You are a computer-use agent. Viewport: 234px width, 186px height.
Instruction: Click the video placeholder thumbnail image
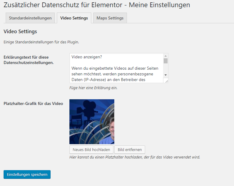point(92,122)
